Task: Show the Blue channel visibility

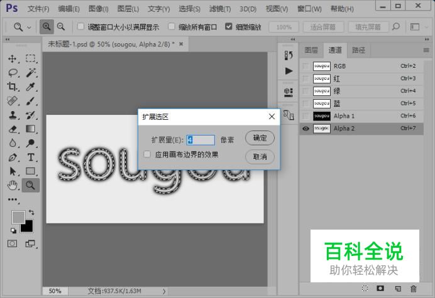Action: (x=306, y=104)
